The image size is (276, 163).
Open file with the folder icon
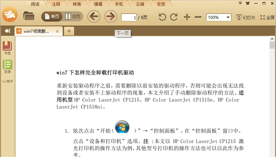29,16
